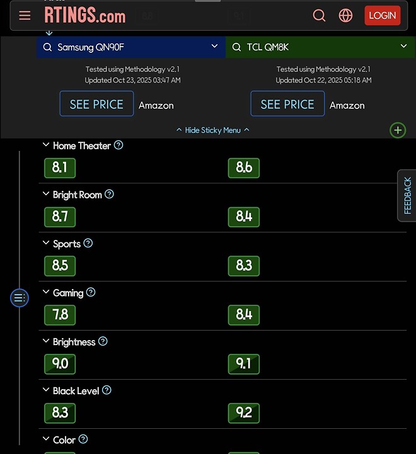Click the Bright Room help question icon
Image resolution: width=416 pixels, height=454 pixels.
point(109,195)
